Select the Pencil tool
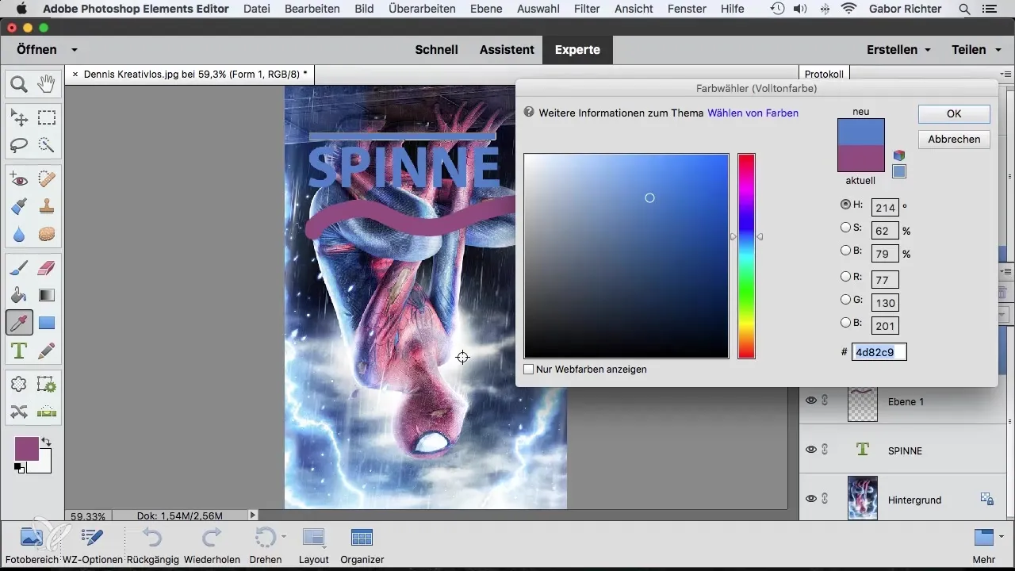 point(47,350)
